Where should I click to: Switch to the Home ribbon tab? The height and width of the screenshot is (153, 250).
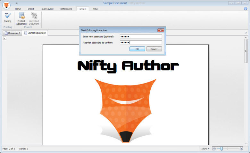pyautogui.click(x=18, y=9)
